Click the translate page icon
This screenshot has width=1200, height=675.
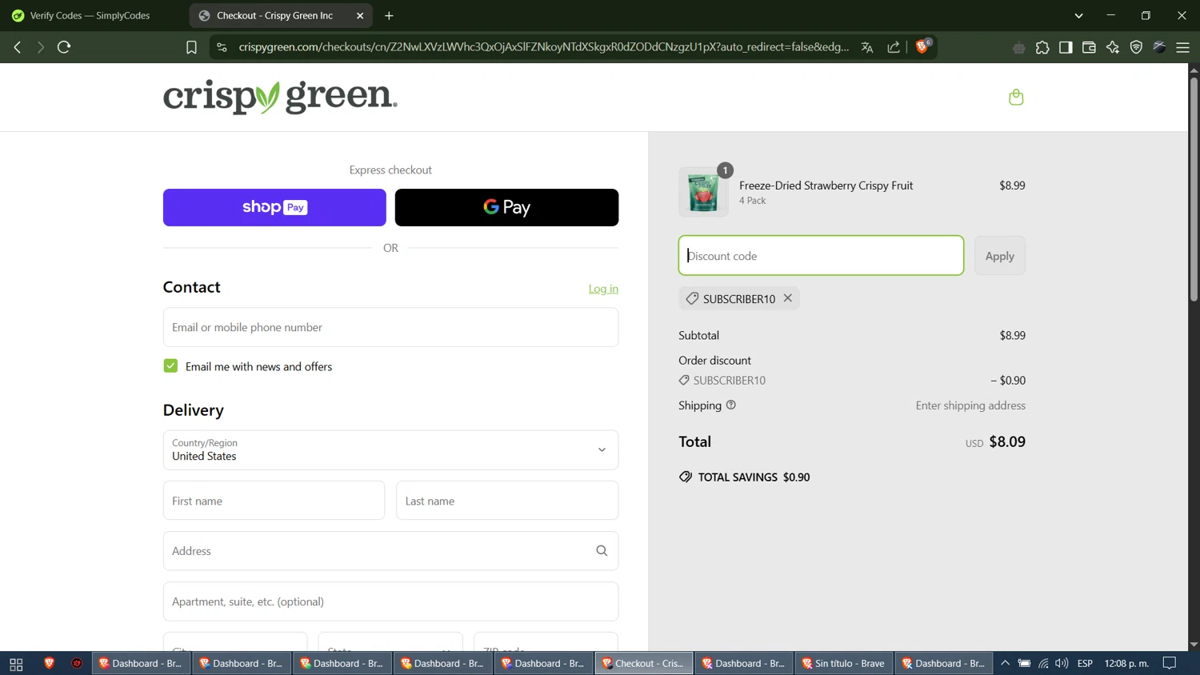[866, 47]
